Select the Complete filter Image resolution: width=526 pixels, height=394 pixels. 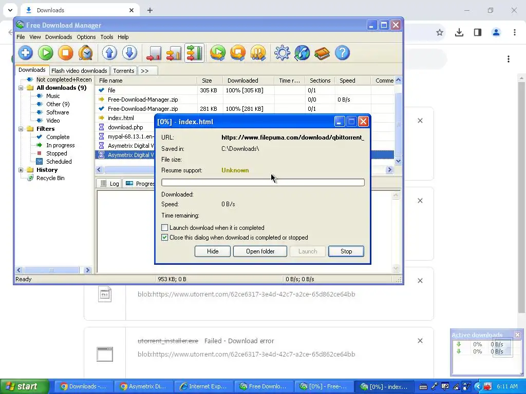click(x=58, y=137)
